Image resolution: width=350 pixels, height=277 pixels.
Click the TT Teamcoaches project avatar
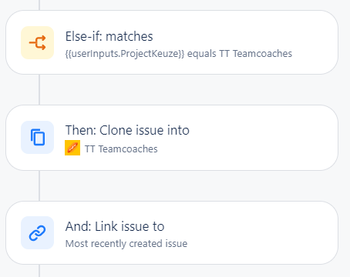pos(72,148)
